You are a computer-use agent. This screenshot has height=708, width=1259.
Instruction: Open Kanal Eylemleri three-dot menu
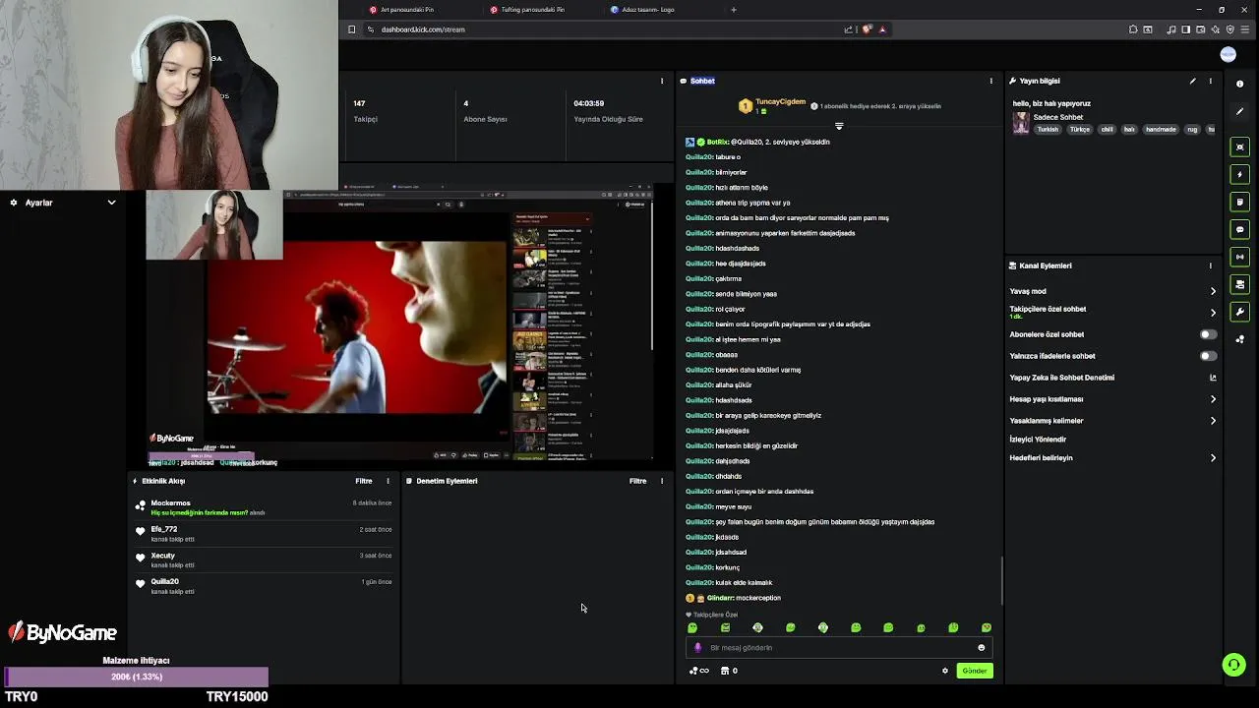[1211, 265]
